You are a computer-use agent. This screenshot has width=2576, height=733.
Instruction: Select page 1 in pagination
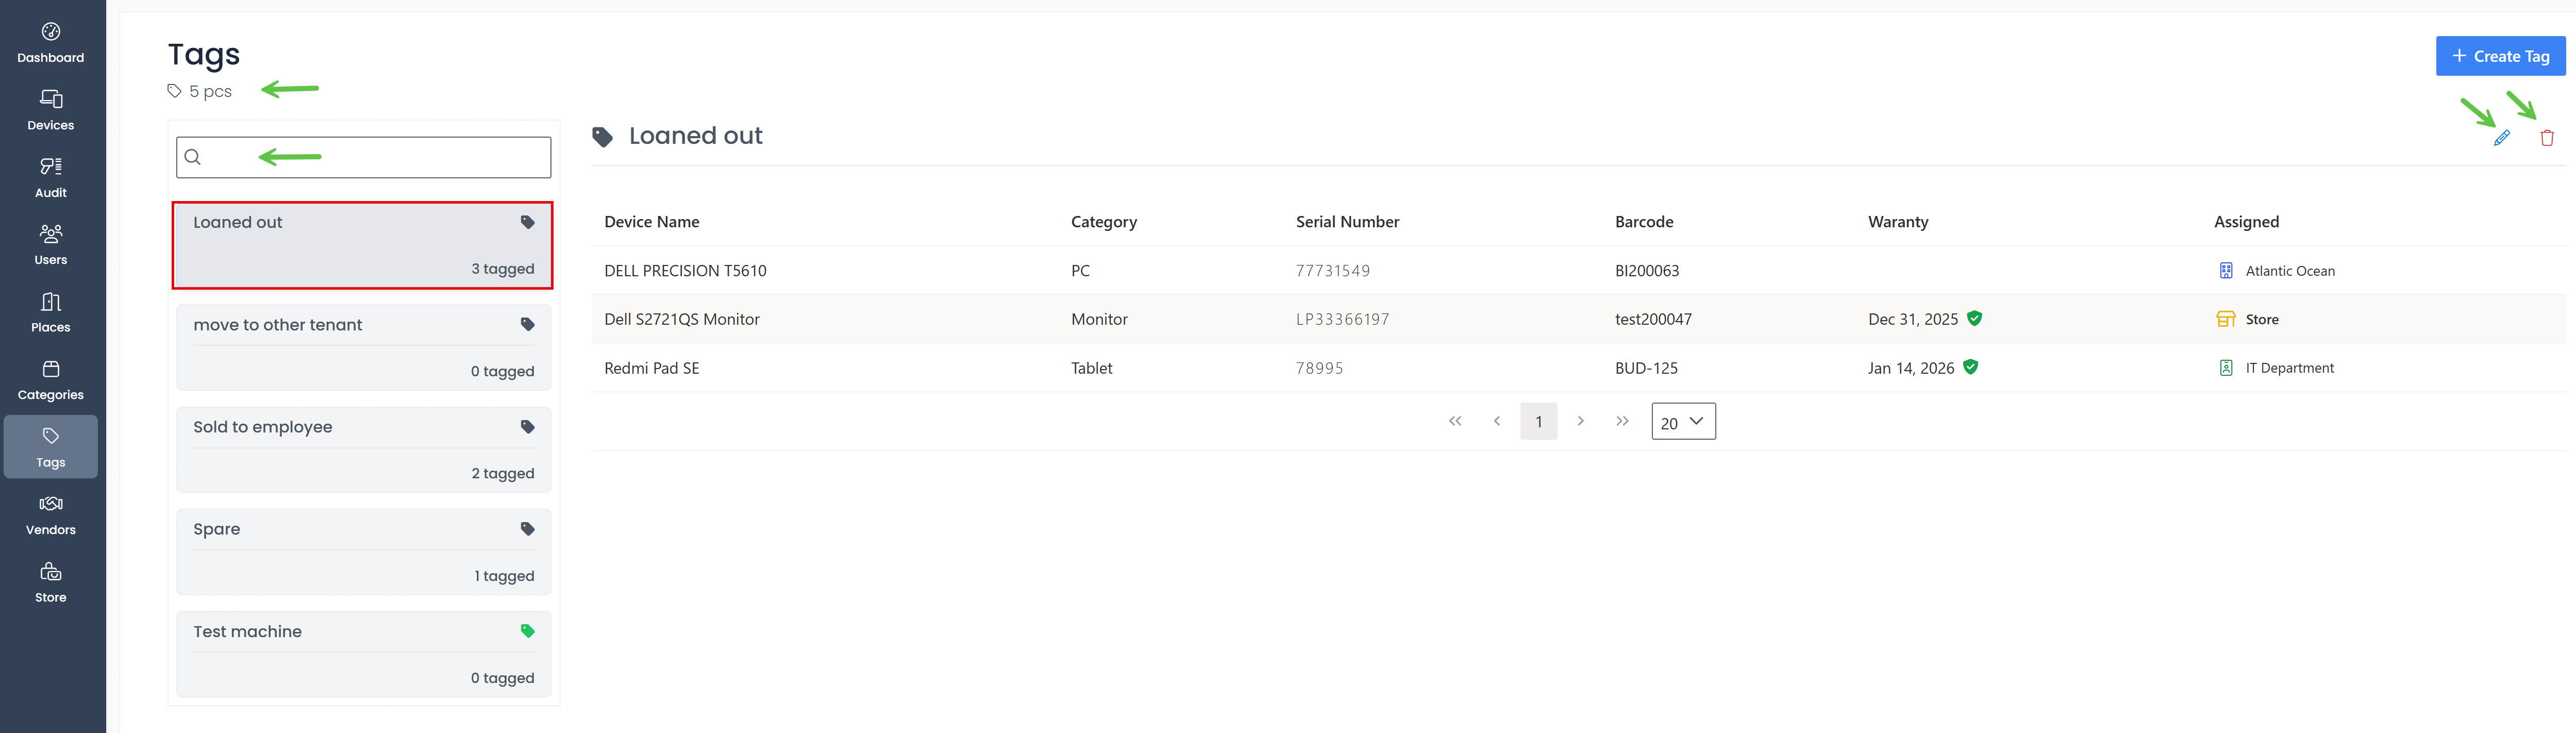point(1539,421)
